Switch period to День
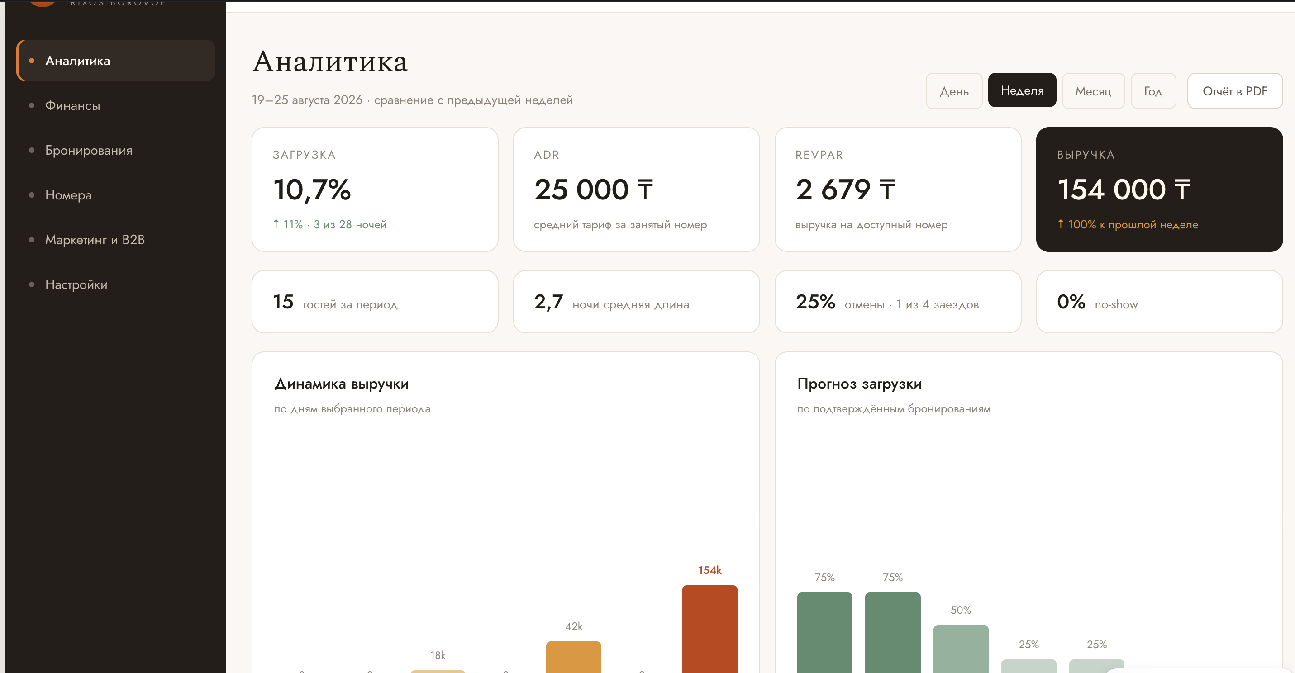This screenshot has height=673, width=1295. [954, 91]
